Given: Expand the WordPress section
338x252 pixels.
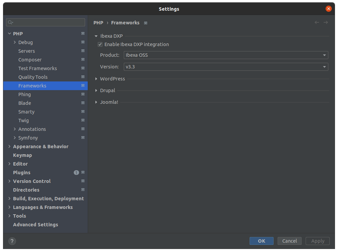Looking at the screenshot, I should click(x=96, y=79).
